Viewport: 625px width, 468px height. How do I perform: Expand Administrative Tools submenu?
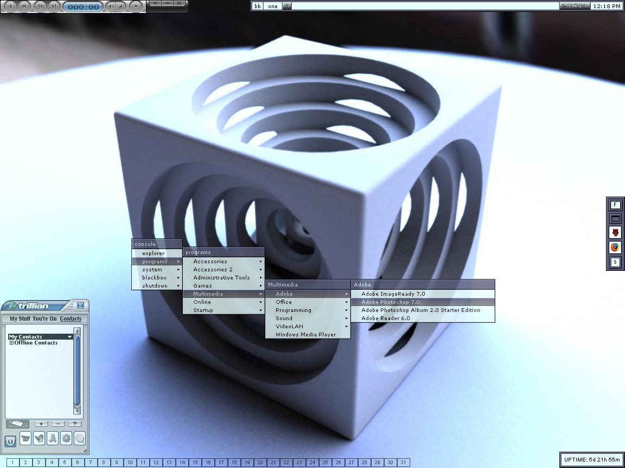[224, 277]
